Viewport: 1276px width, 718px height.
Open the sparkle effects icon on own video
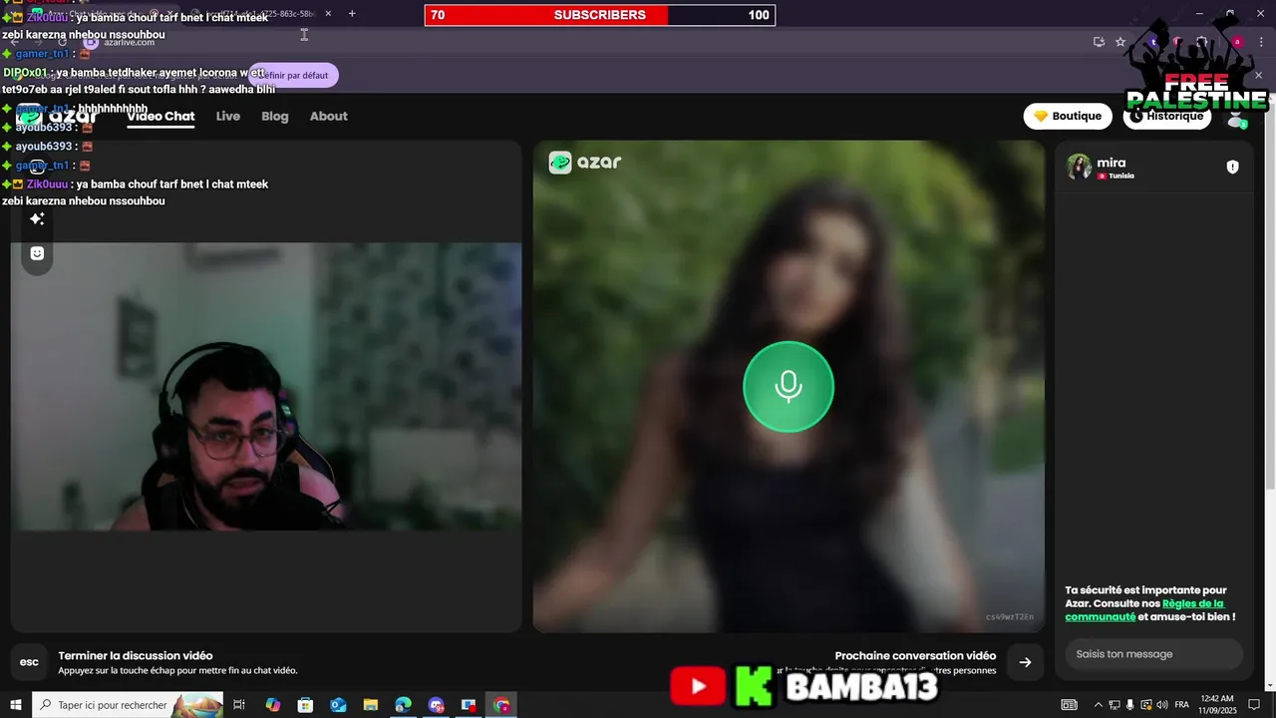(x=37, y=218)
